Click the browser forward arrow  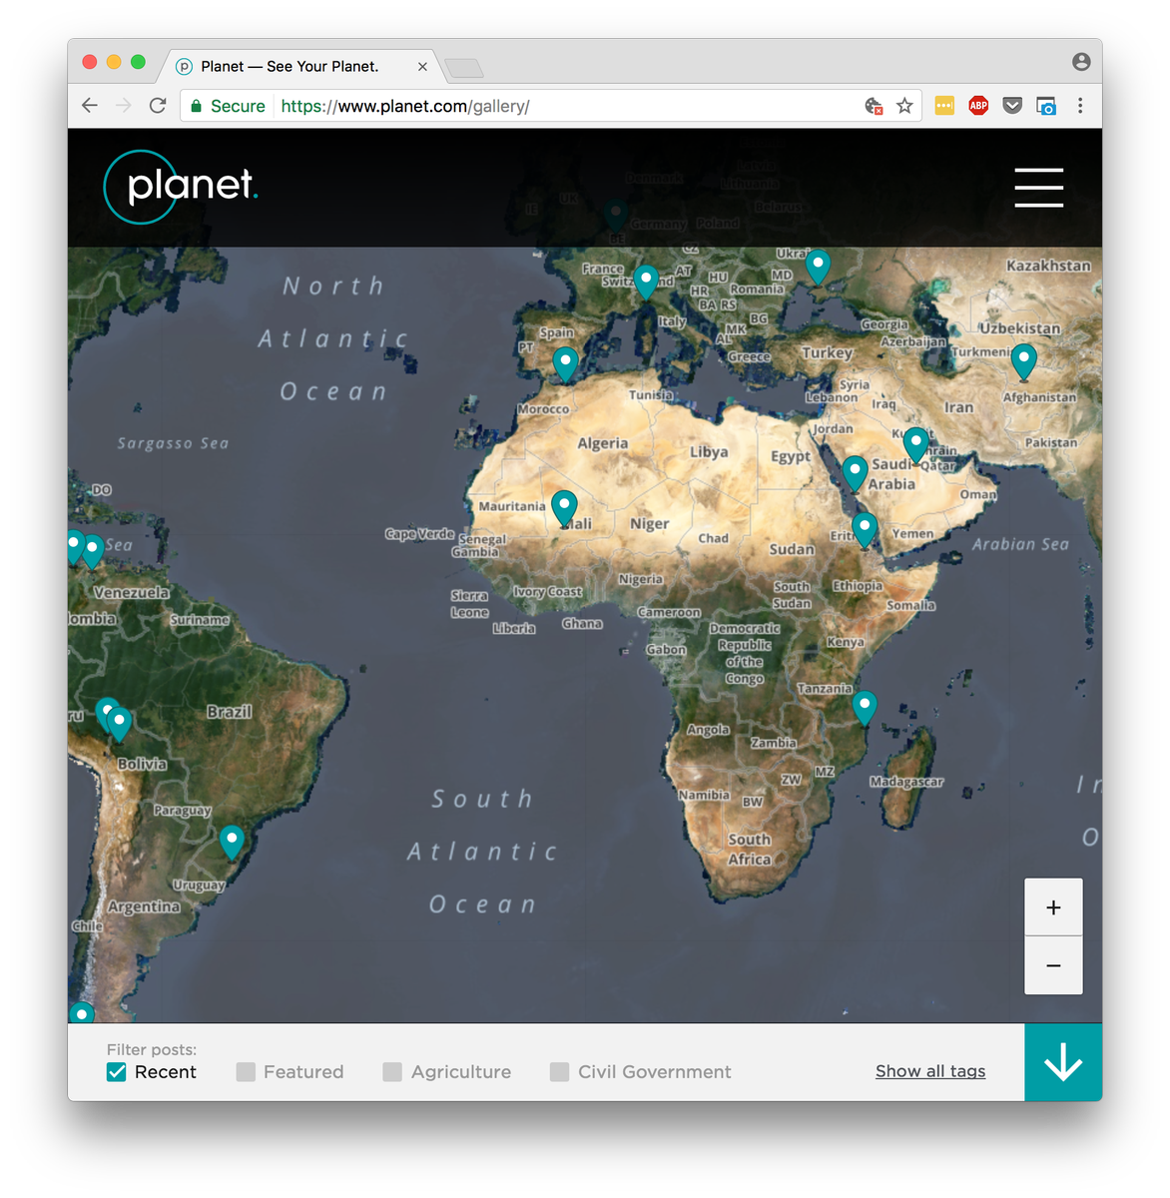(124, 106)
